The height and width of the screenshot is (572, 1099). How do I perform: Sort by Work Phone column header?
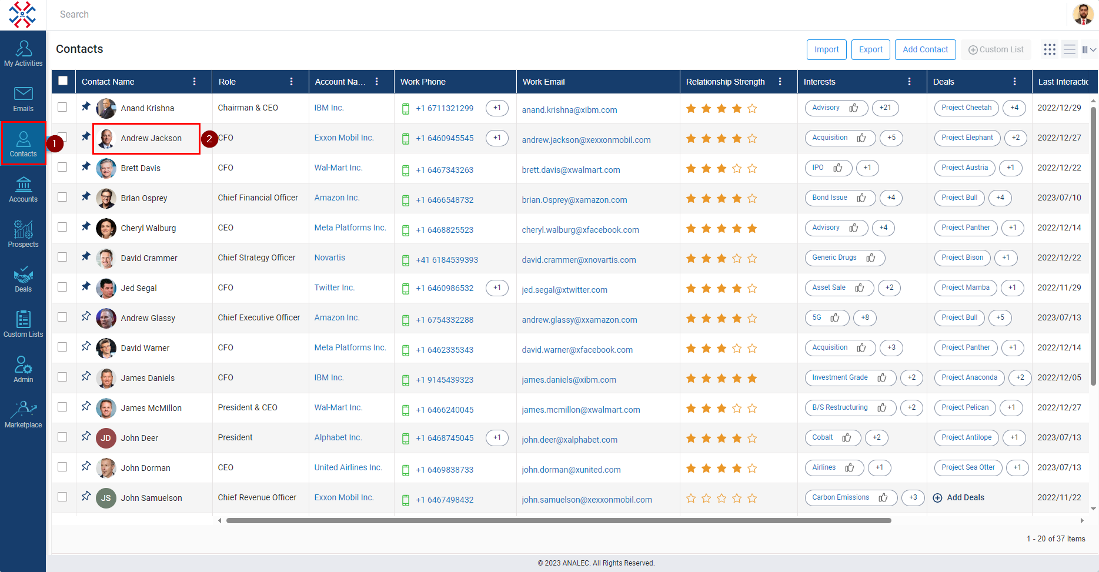point(423,82)
